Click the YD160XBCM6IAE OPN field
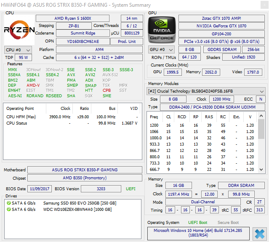 (83, 42)
